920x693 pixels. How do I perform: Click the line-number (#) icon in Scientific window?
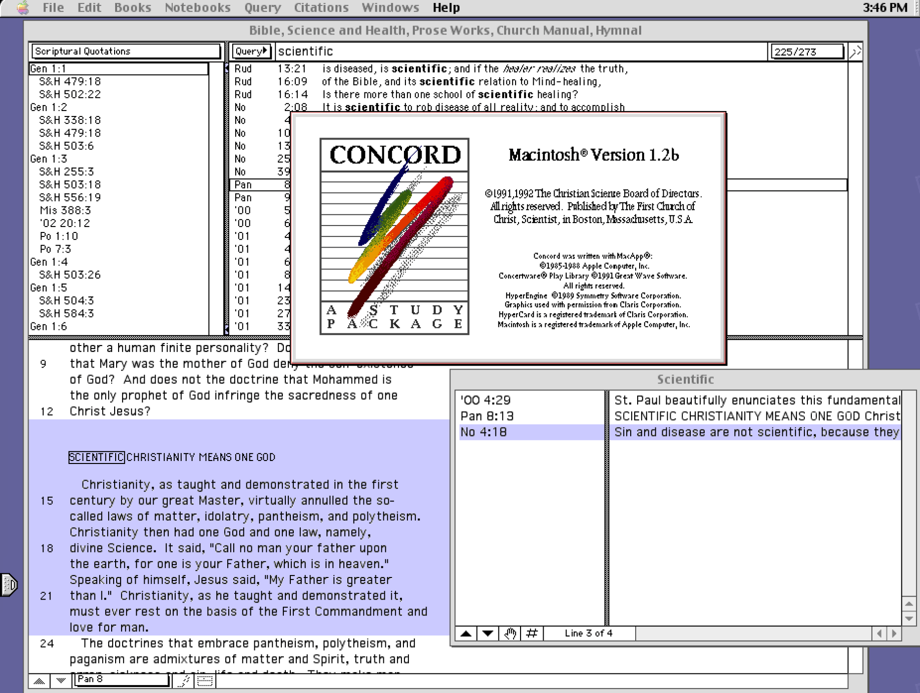click(x=532, y=633)
